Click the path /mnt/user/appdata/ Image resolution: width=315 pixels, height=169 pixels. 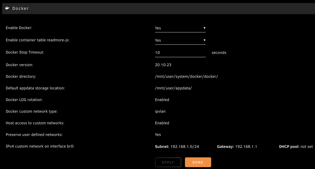pos(173,88)
